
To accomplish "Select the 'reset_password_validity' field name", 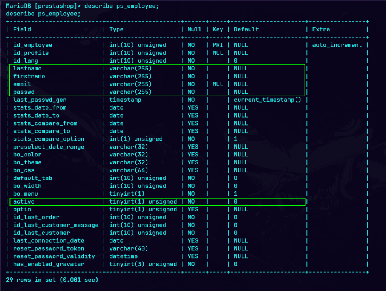I will 54,256.
